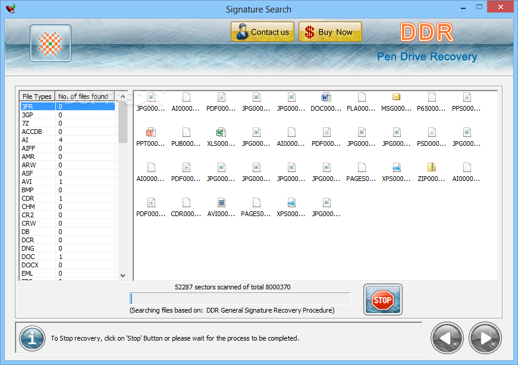This screenshot has width=518, height=365.
Task: Select the BMP file type row
Action: [68, 190]
